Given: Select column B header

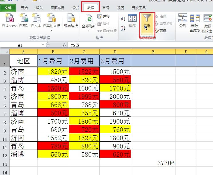Looking at the screenshot, I should [x=53, y=52].
